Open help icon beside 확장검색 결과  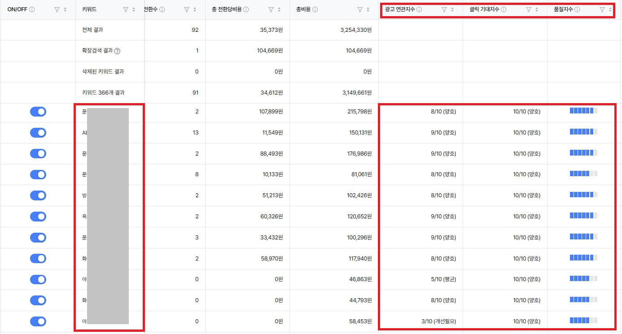117,51
